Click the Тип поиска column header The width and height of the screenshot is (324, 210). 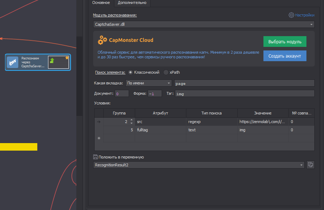tap(211, 113)
